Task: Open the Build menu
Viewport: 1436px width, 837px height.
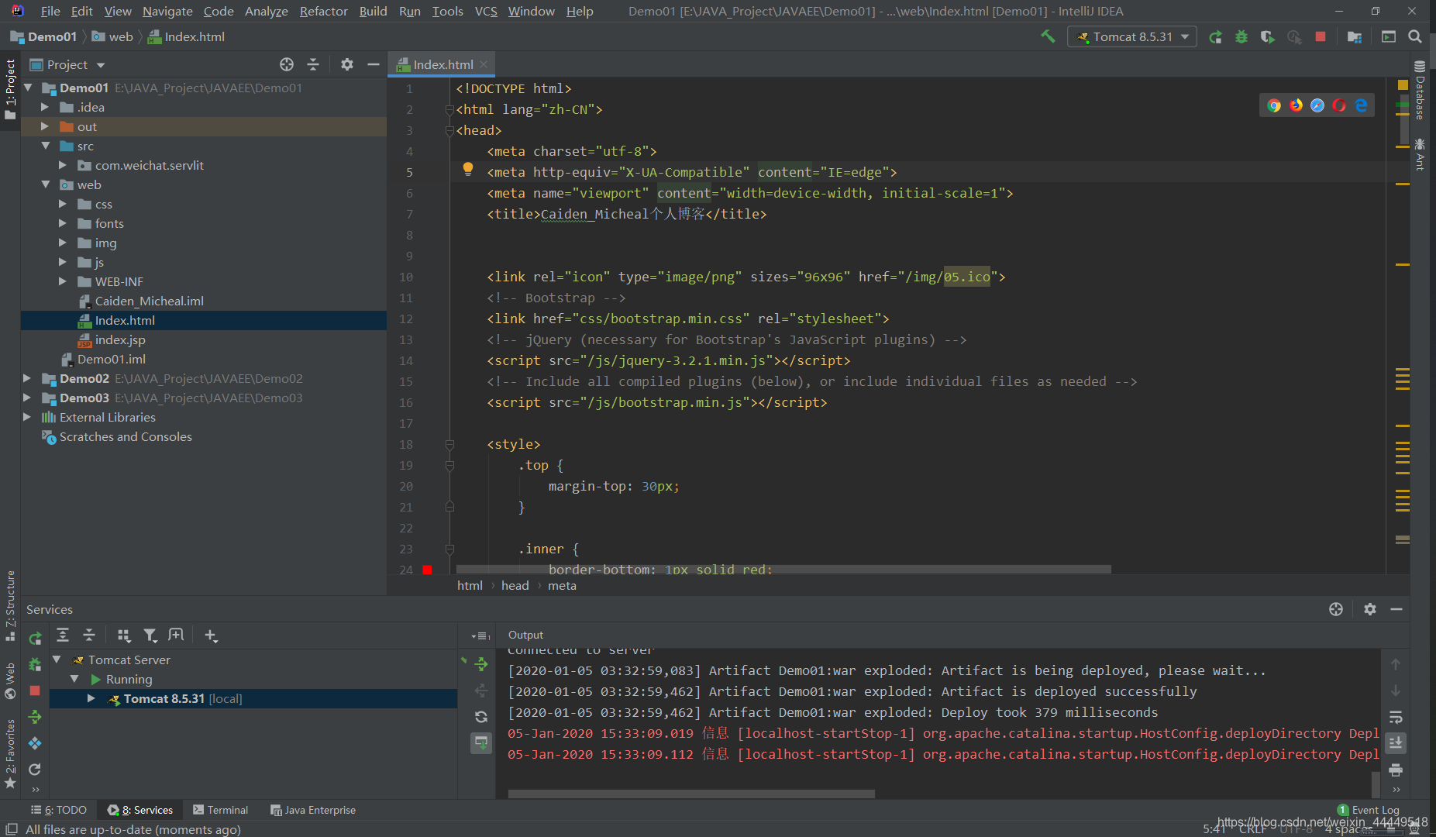Action: [x=373, y=11]
